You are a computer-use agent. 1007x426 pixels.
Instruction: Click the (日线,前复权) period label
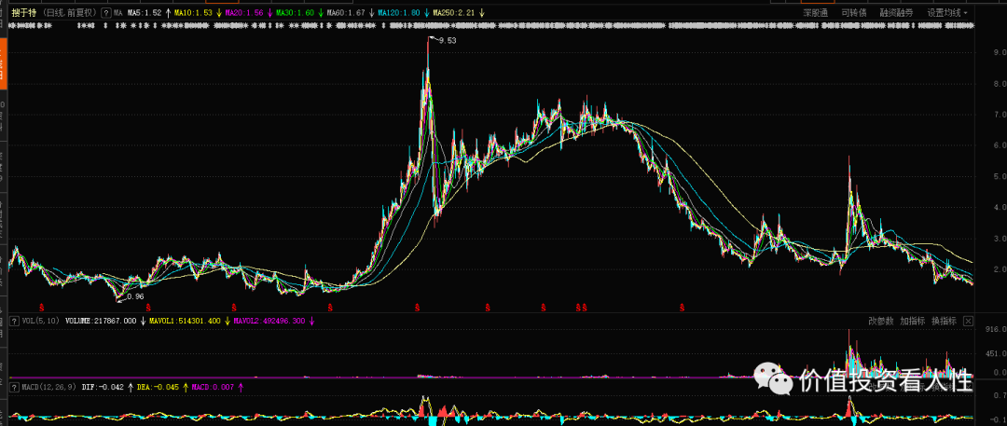pos(70,13)
